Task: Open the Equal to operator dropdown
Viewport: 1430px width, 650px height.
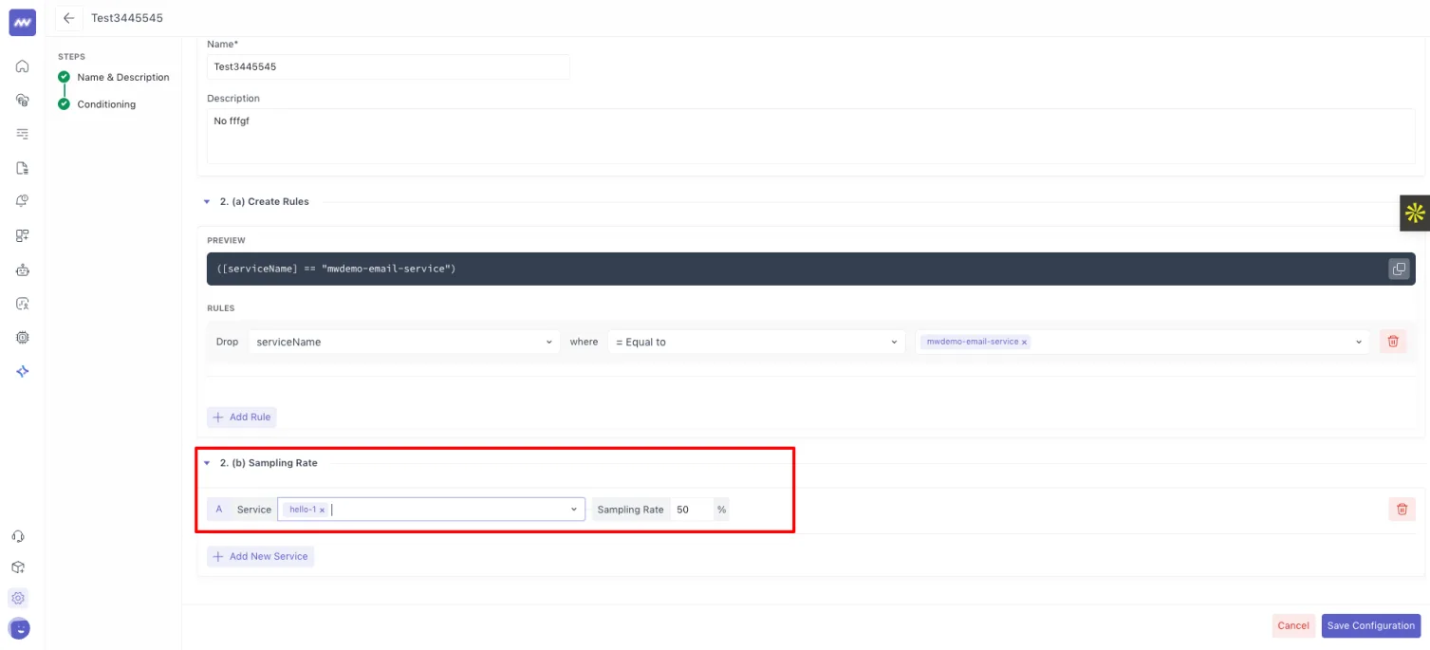Action: [x=756, y=342]
